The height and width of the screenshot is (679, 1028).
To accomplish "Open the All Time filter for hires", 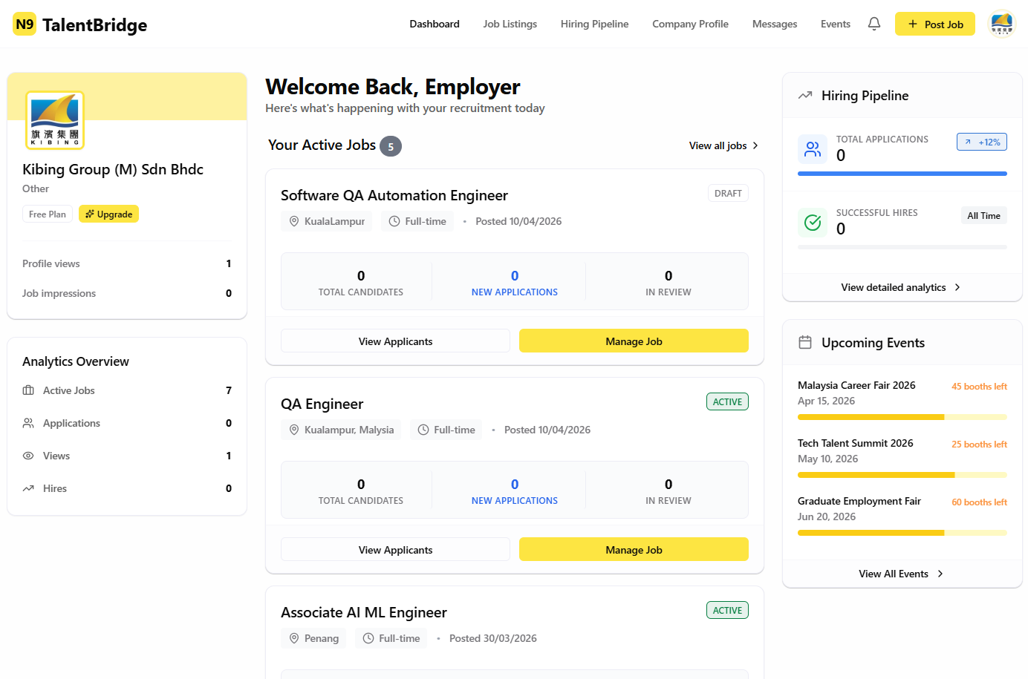I will coord(983,216).
